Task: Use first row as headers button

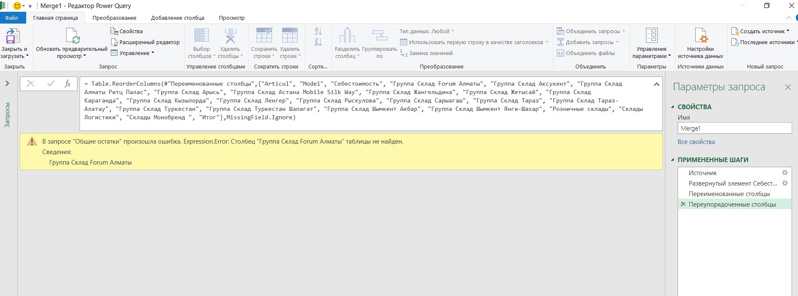Action: coord(474,42)
